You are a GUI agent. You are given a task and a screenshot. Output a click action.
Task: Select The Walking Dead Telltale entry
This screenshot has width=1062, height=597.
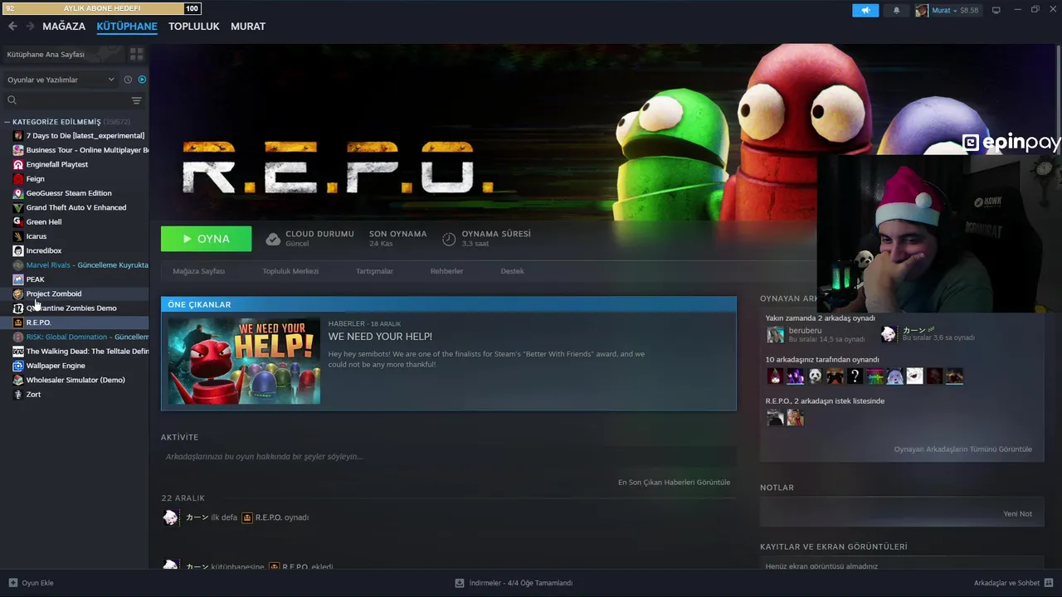pos(80,351)
